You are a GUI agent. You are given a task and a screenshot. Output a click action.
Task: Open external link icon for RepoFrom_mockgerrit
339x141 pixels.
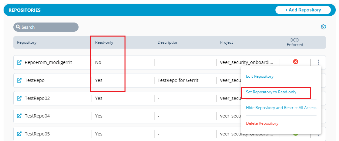coord(19,62)
